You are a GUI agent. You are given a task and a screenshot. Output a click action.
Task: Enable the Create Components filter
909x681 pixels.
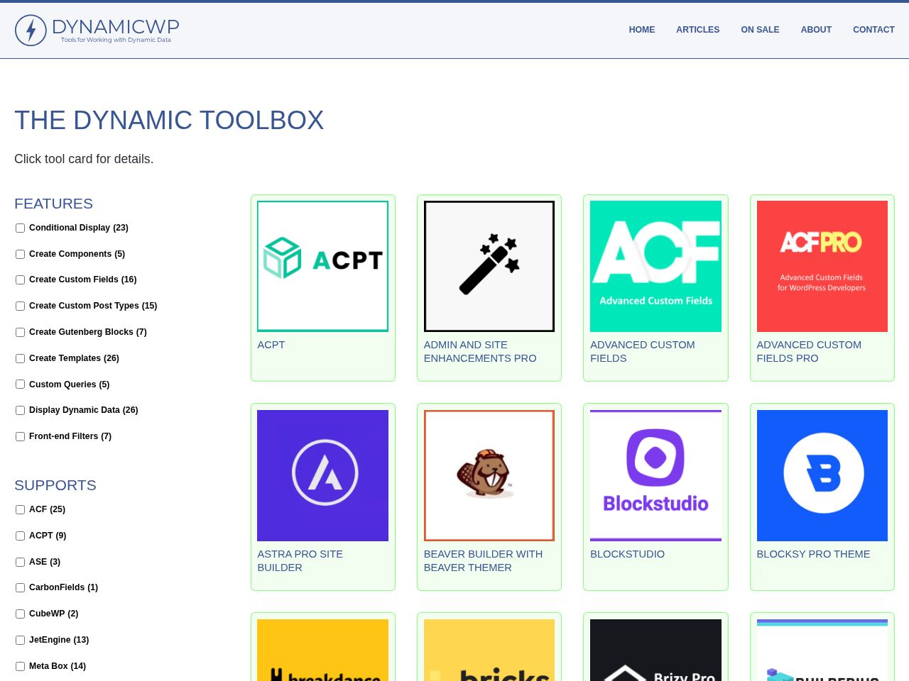pos(20,254)
